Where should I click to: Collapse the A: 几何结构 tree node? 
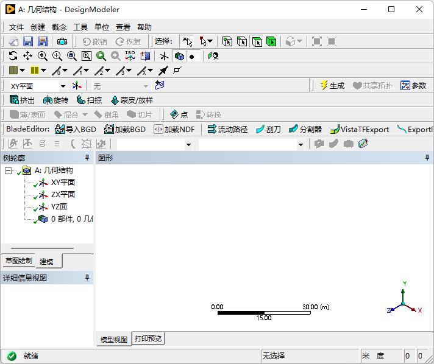coord(8,170)
